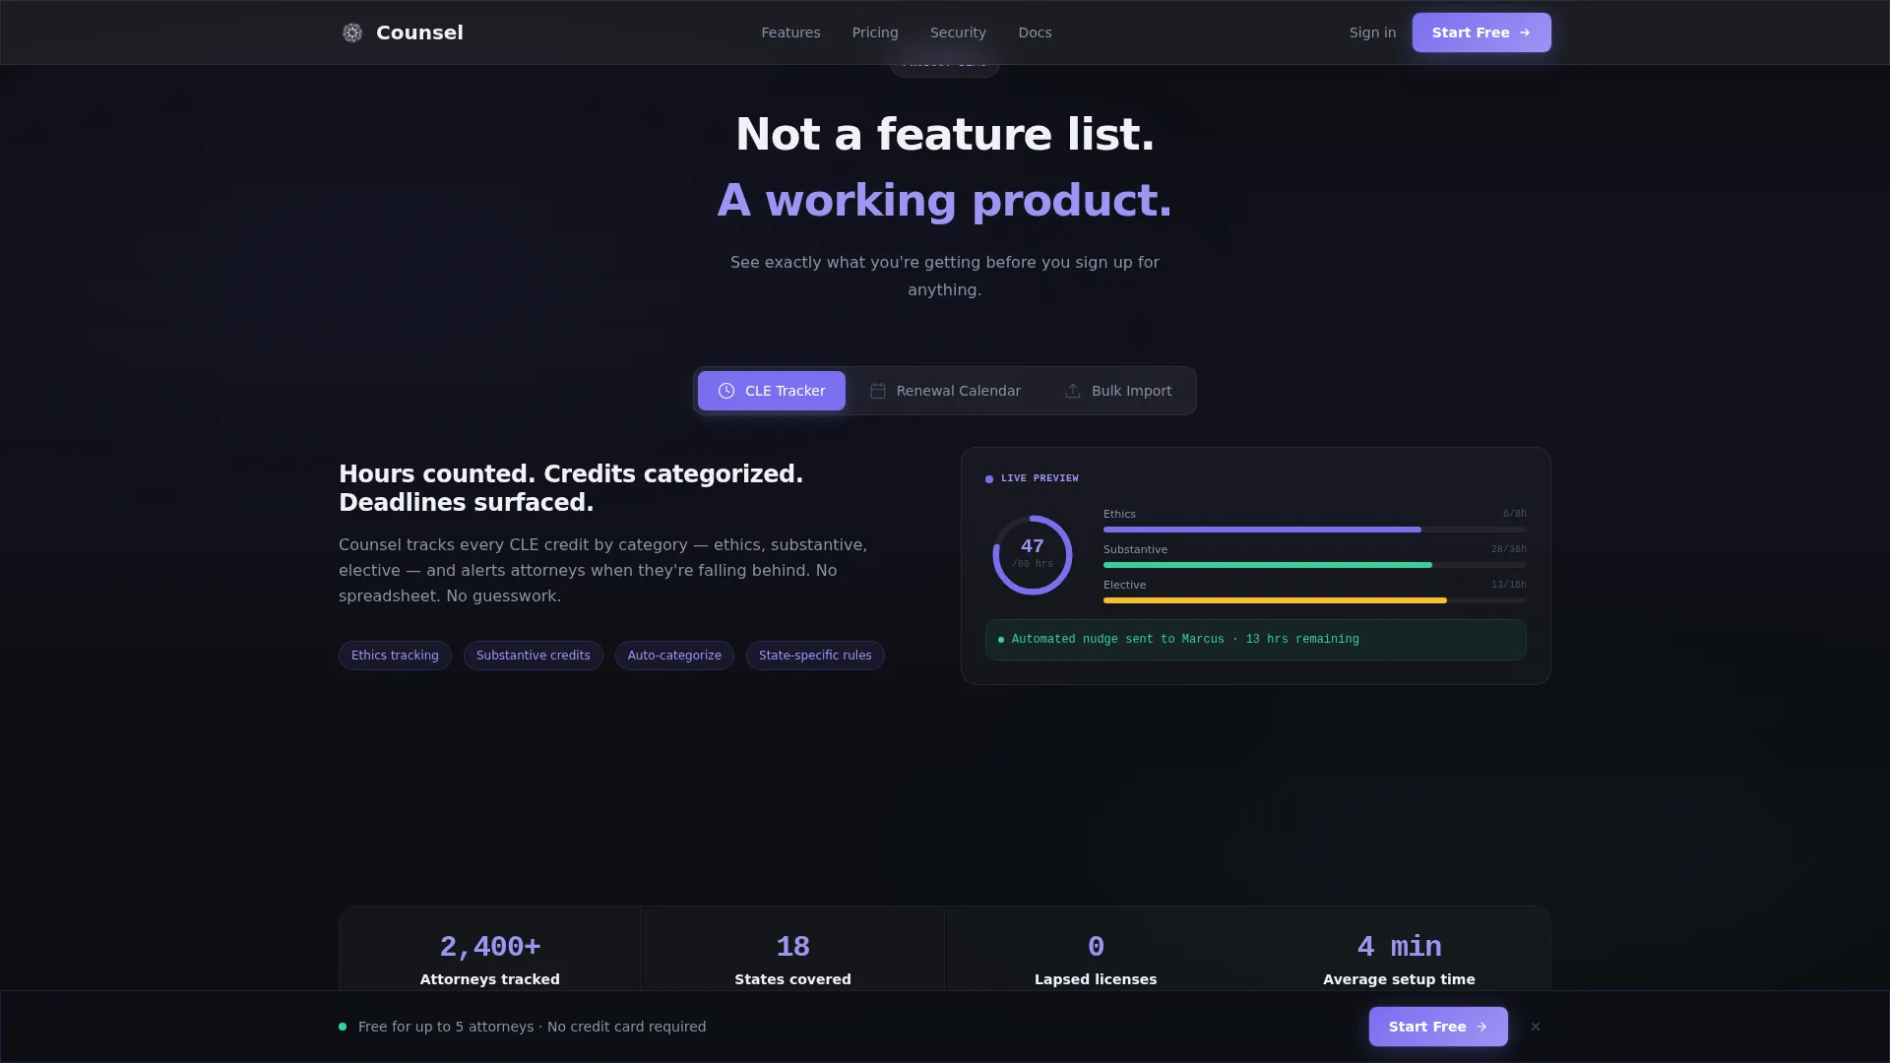This screenshot has height=1063, width=1890.
Task: Click the 28/36h Substantive value
Action: [x=1508, y=549]
